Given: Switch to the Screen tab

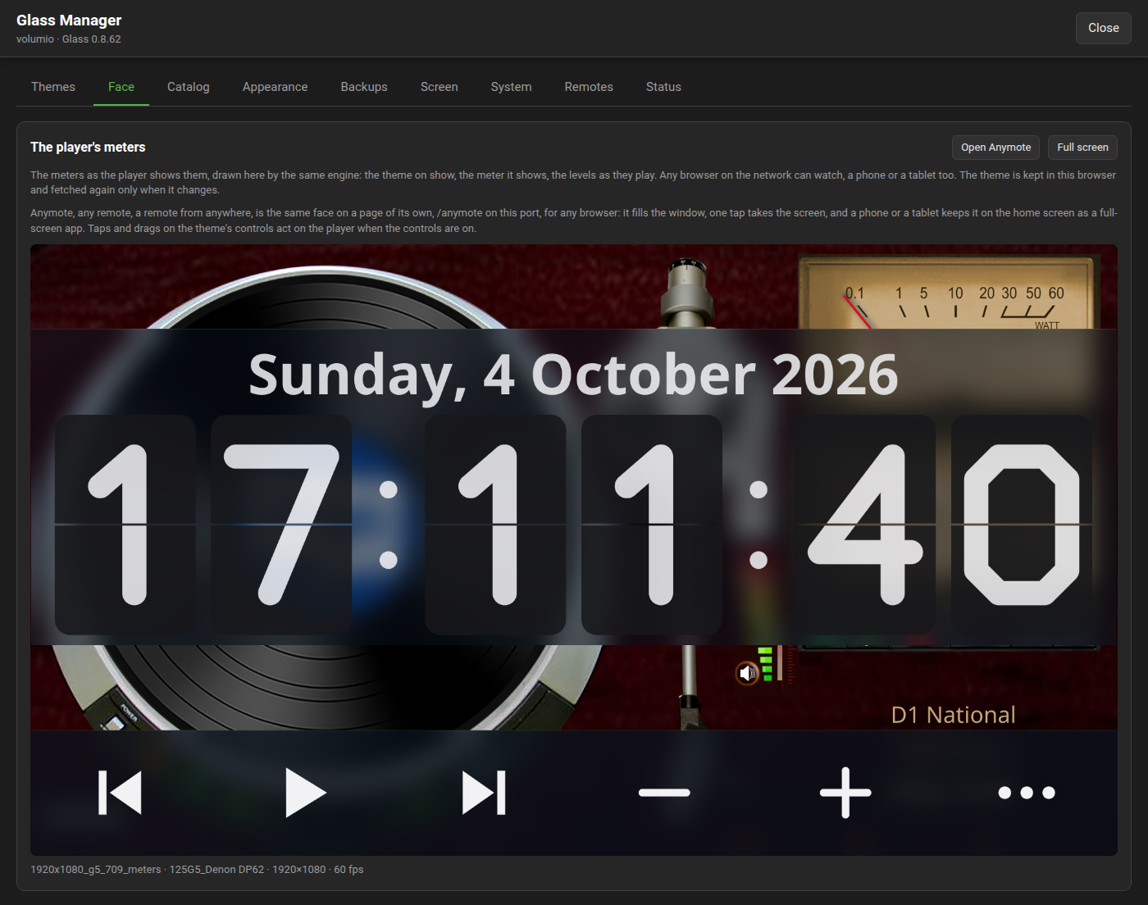Looking at the screenshot, I should point(440,87).
